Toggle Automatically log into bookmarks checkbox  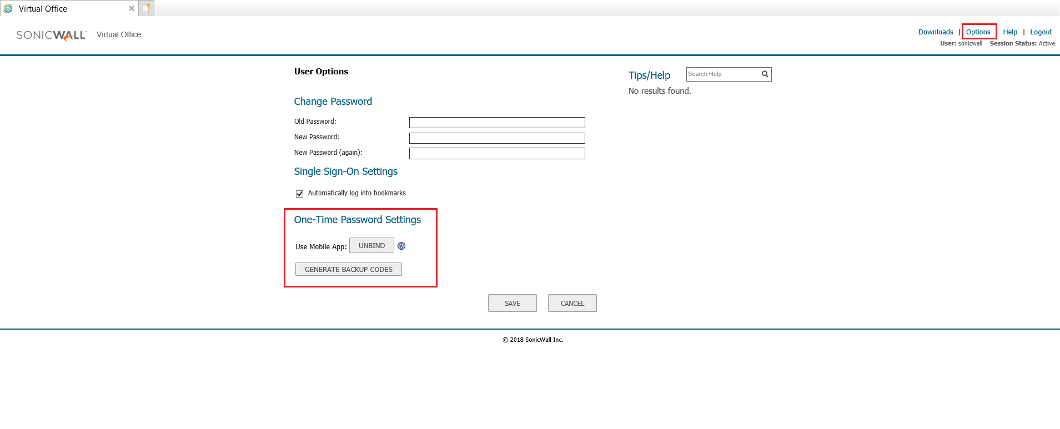click(x=299, y=194)
